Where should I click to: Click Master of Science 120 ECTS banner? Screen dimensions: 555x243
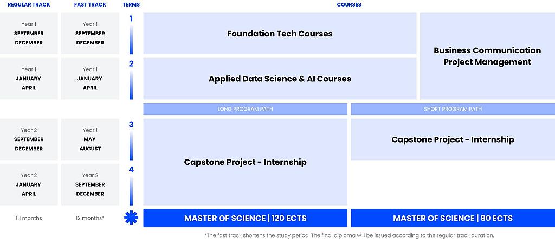pos(245,218)
